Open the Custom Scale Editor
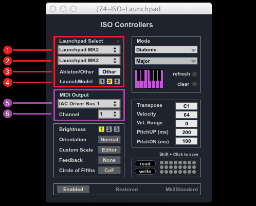Screen dimensions: 256x206 [109, 150]
